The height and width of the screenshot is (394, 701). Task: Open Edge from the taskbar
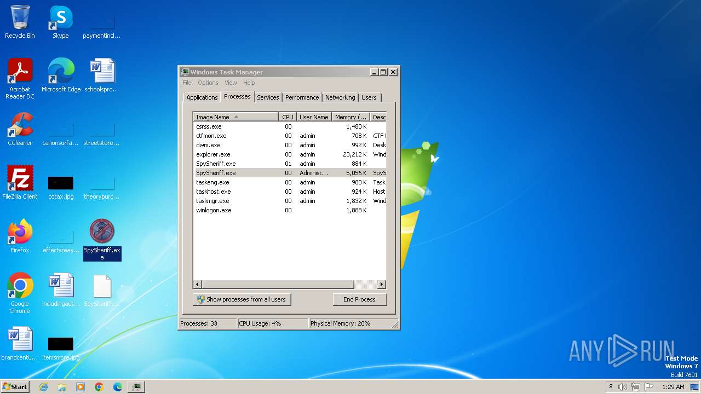[x=118, y=387]
